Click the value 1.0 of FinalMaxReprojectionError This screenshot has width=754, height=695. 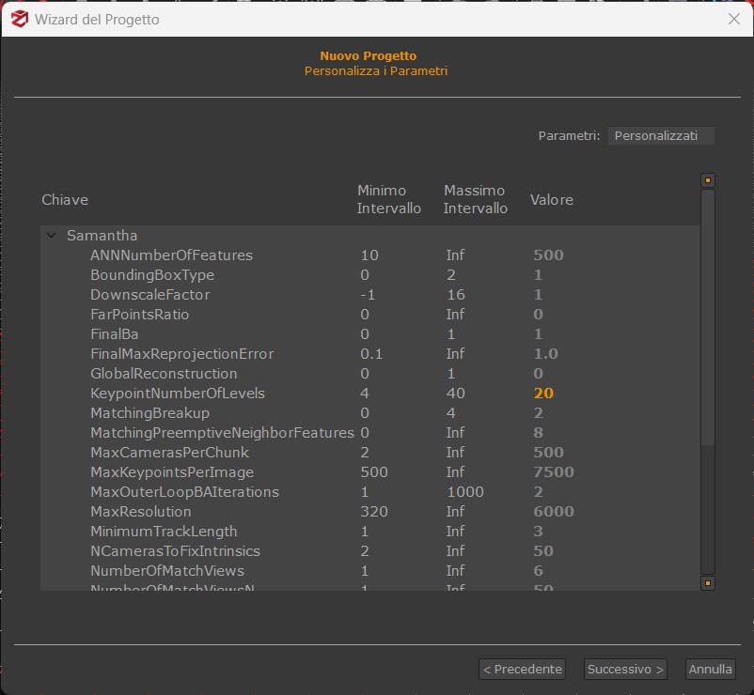[x=546, y=353]
